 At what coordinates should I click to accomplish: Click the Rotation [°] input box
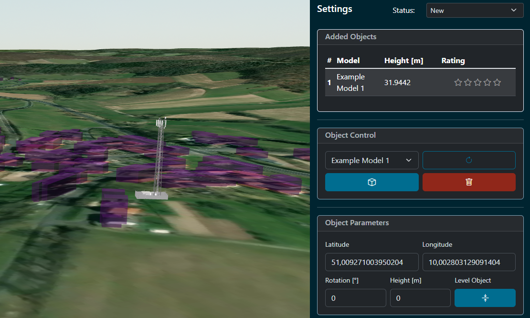point(355,298)
